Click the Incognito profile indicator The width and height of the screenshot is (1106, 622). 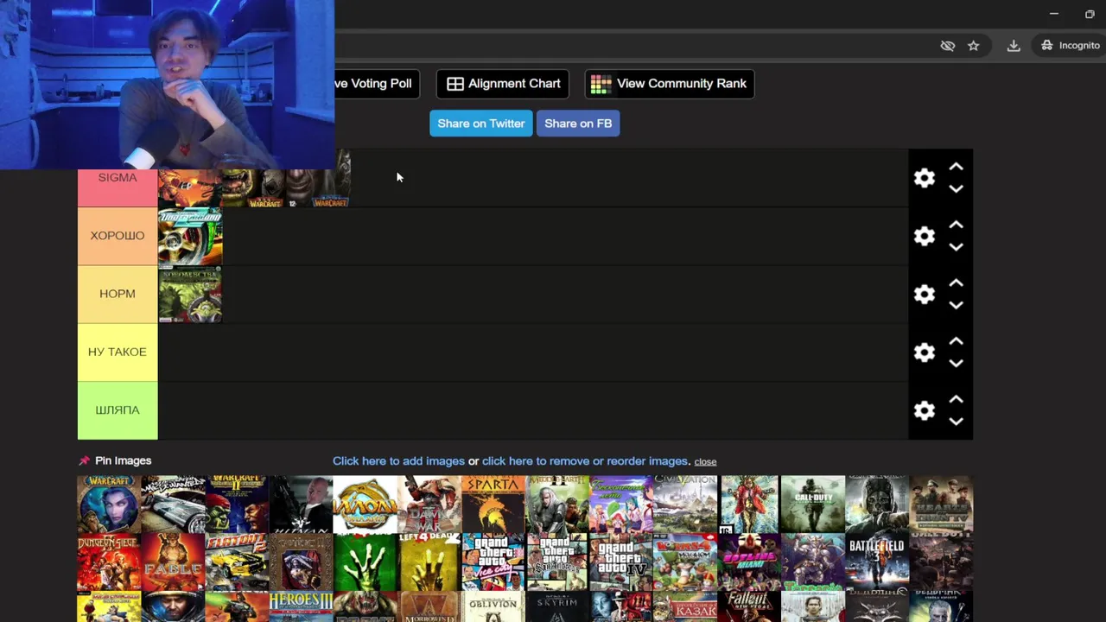pos(1071,46)
